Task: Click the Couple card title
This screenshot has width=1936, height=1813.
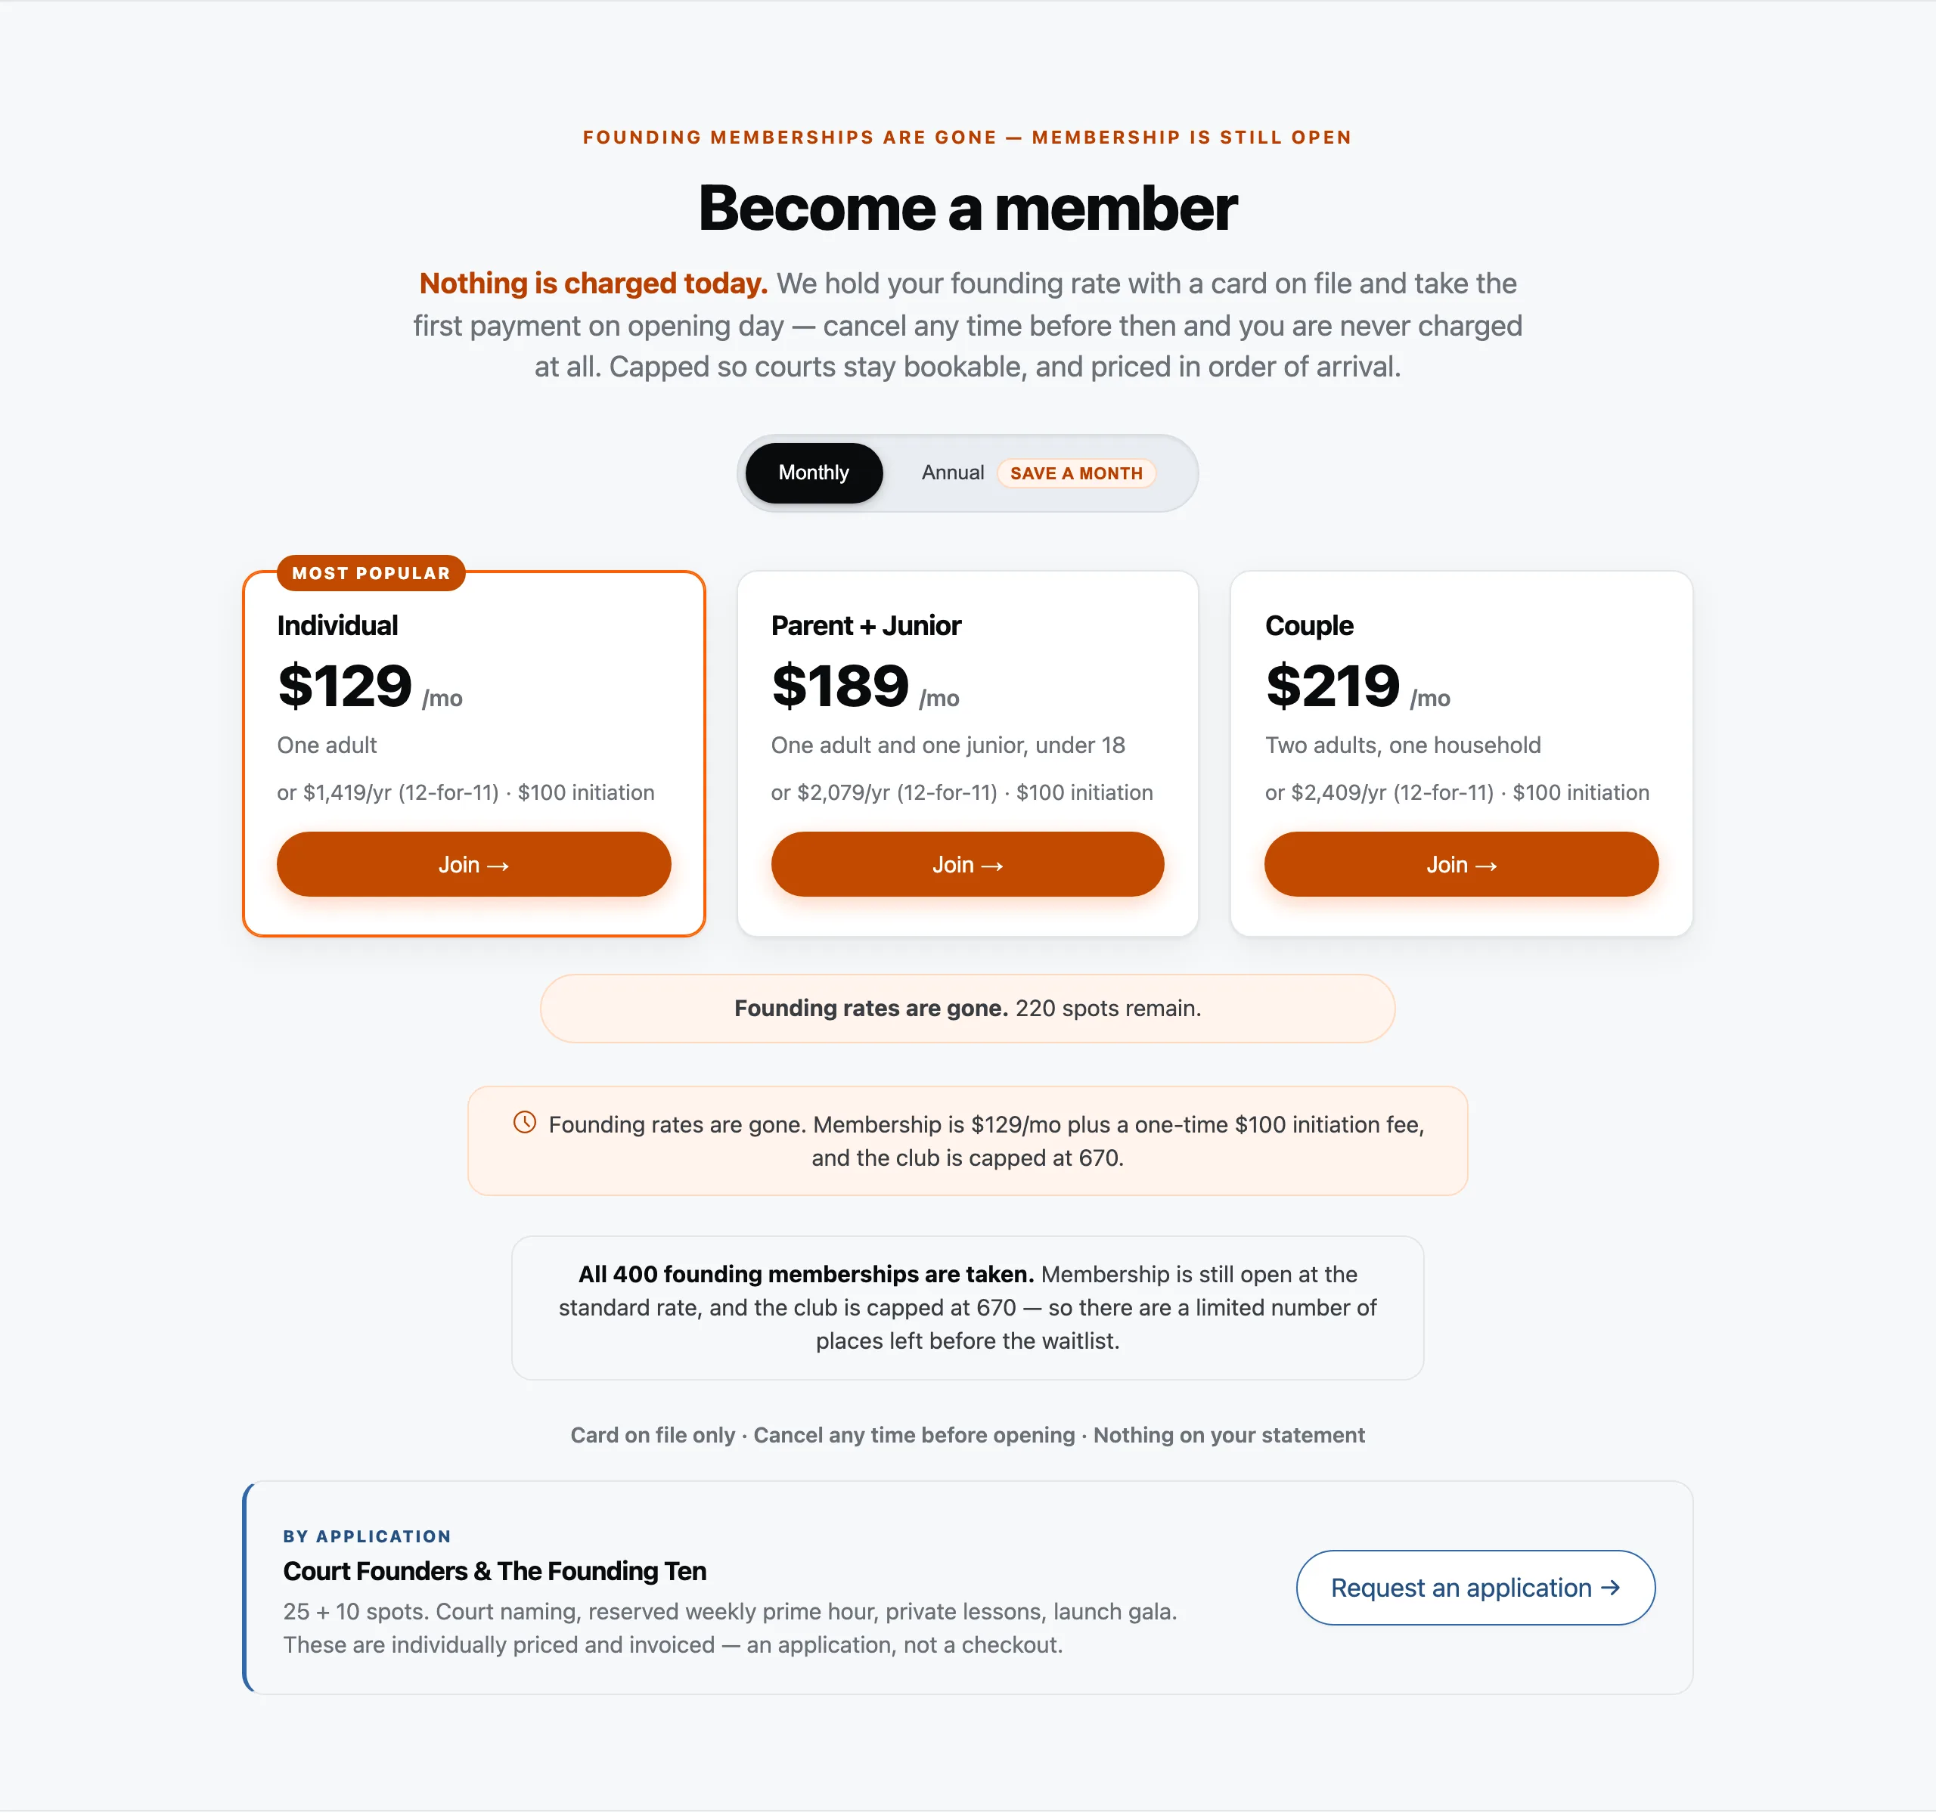Action: tap(1309, 625)
